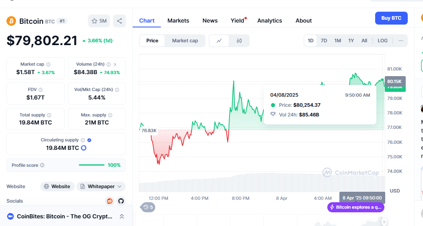Set chart range to All
The width and height of the screenshot is (423, 226).
coord(364,41)
